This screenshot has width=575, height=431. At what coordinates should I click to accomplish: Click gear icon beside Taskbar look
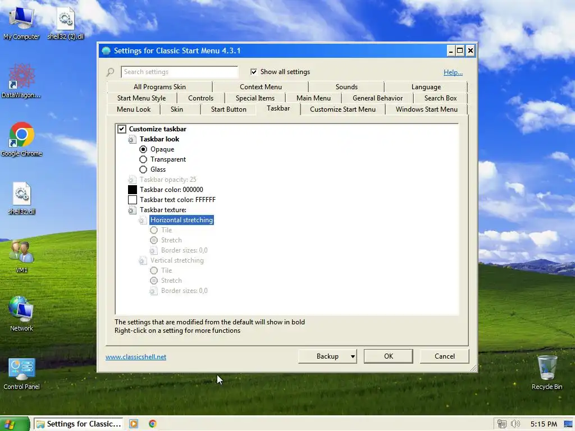coord(132,139)
